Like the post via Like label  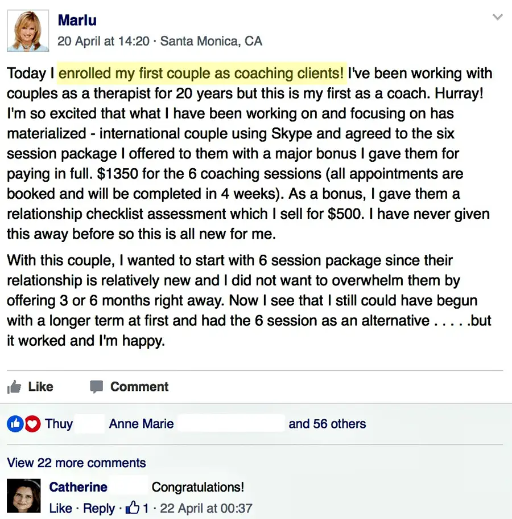pos(40,387)
